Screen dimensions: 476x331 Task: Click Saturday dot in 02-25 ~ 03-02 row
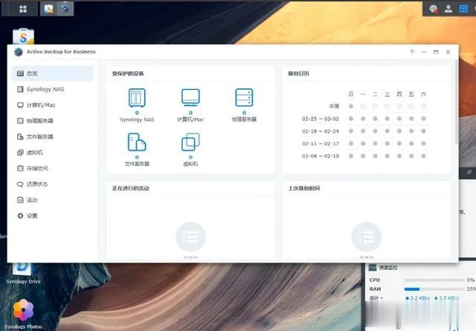423,119
